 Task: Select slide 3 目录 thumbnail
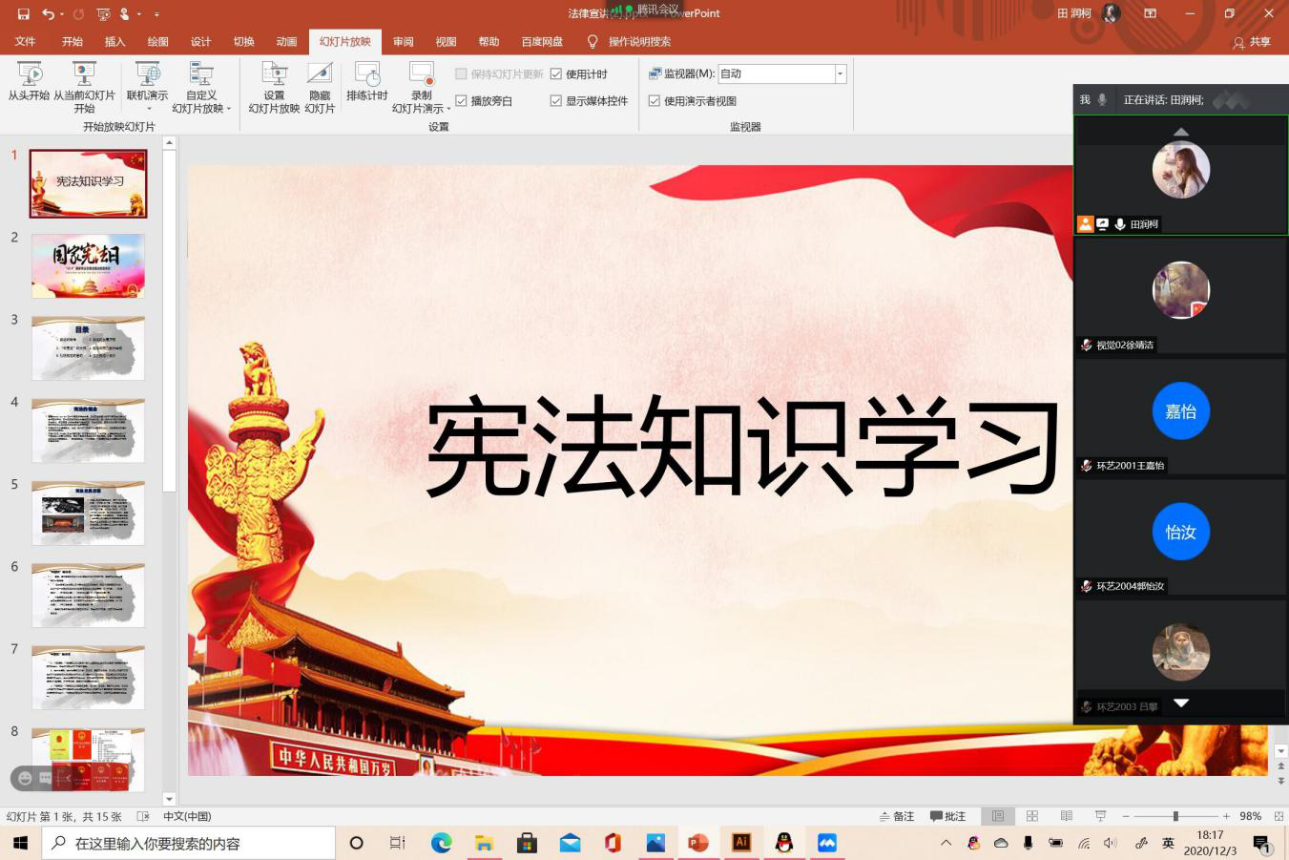(x=88, y=348)
